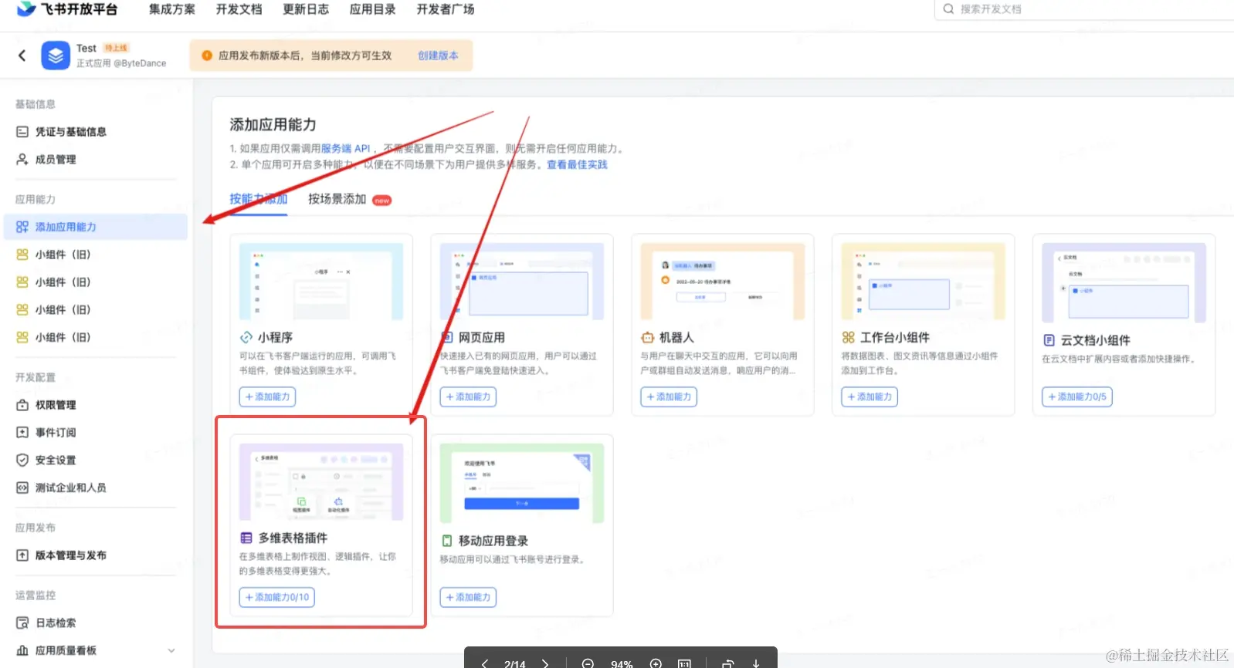The image size is (1234, 668).
Task: Zoom out with the minus magnifier
Action: point(588,663)
